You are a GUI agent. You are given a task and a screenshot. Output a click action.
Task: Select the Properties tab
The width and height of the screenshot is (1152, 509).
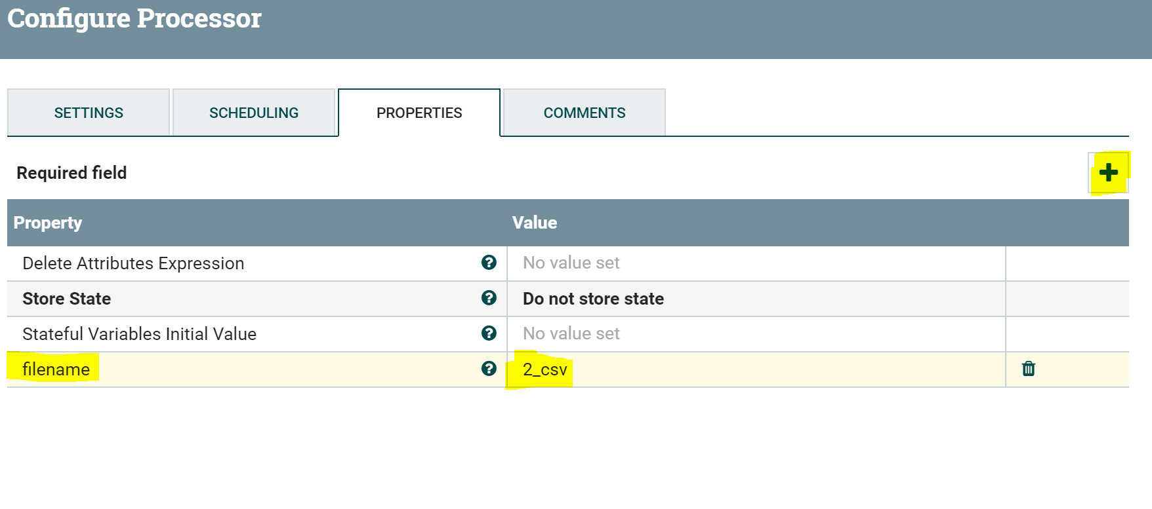(x=419, y=113)
